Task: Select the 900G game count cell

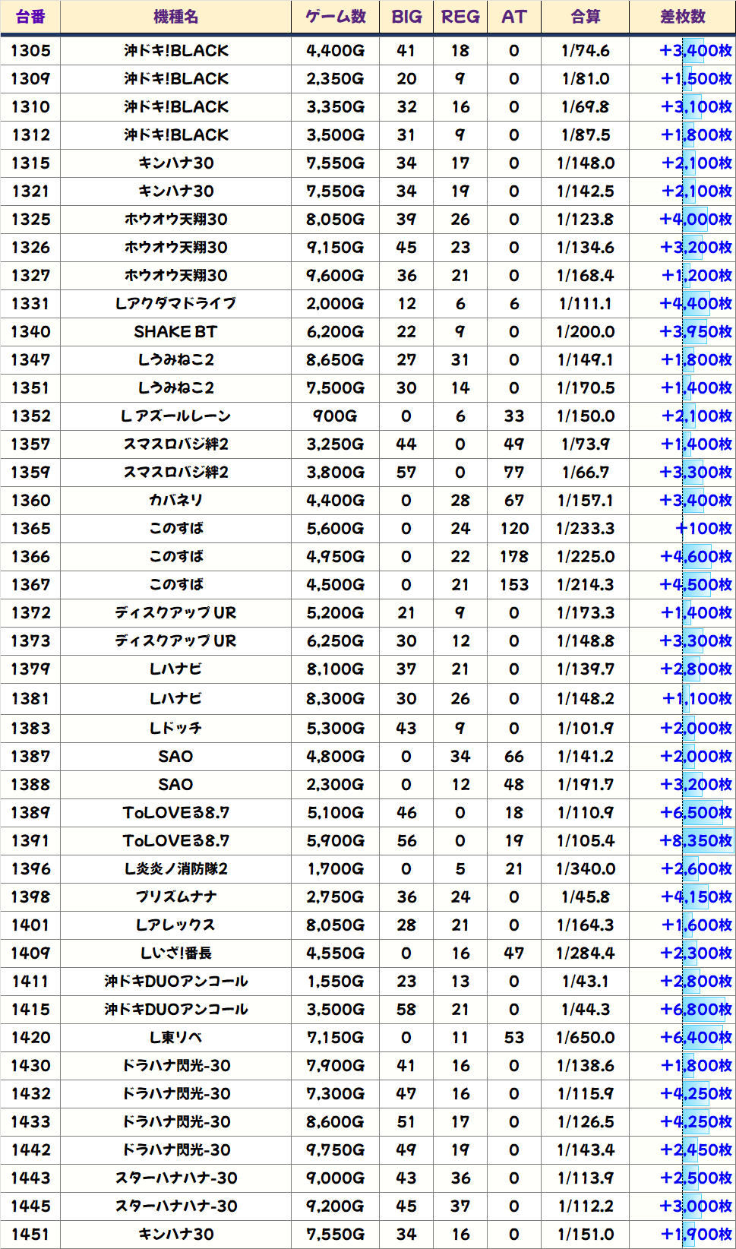Action: (335, 416)
